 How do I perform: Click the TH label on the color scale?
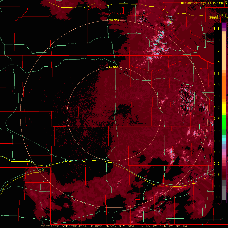tap(218, 197)
